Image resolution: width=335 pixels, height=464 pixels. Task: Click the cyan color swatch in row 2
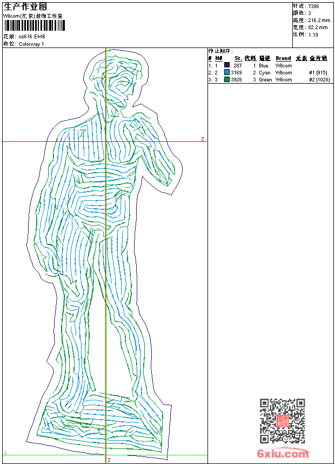227,72
